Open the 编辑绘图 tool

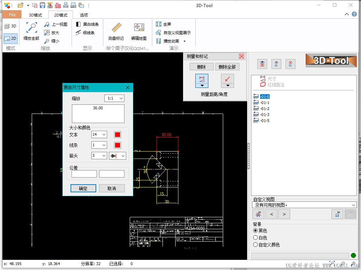(x=139, y=28)
